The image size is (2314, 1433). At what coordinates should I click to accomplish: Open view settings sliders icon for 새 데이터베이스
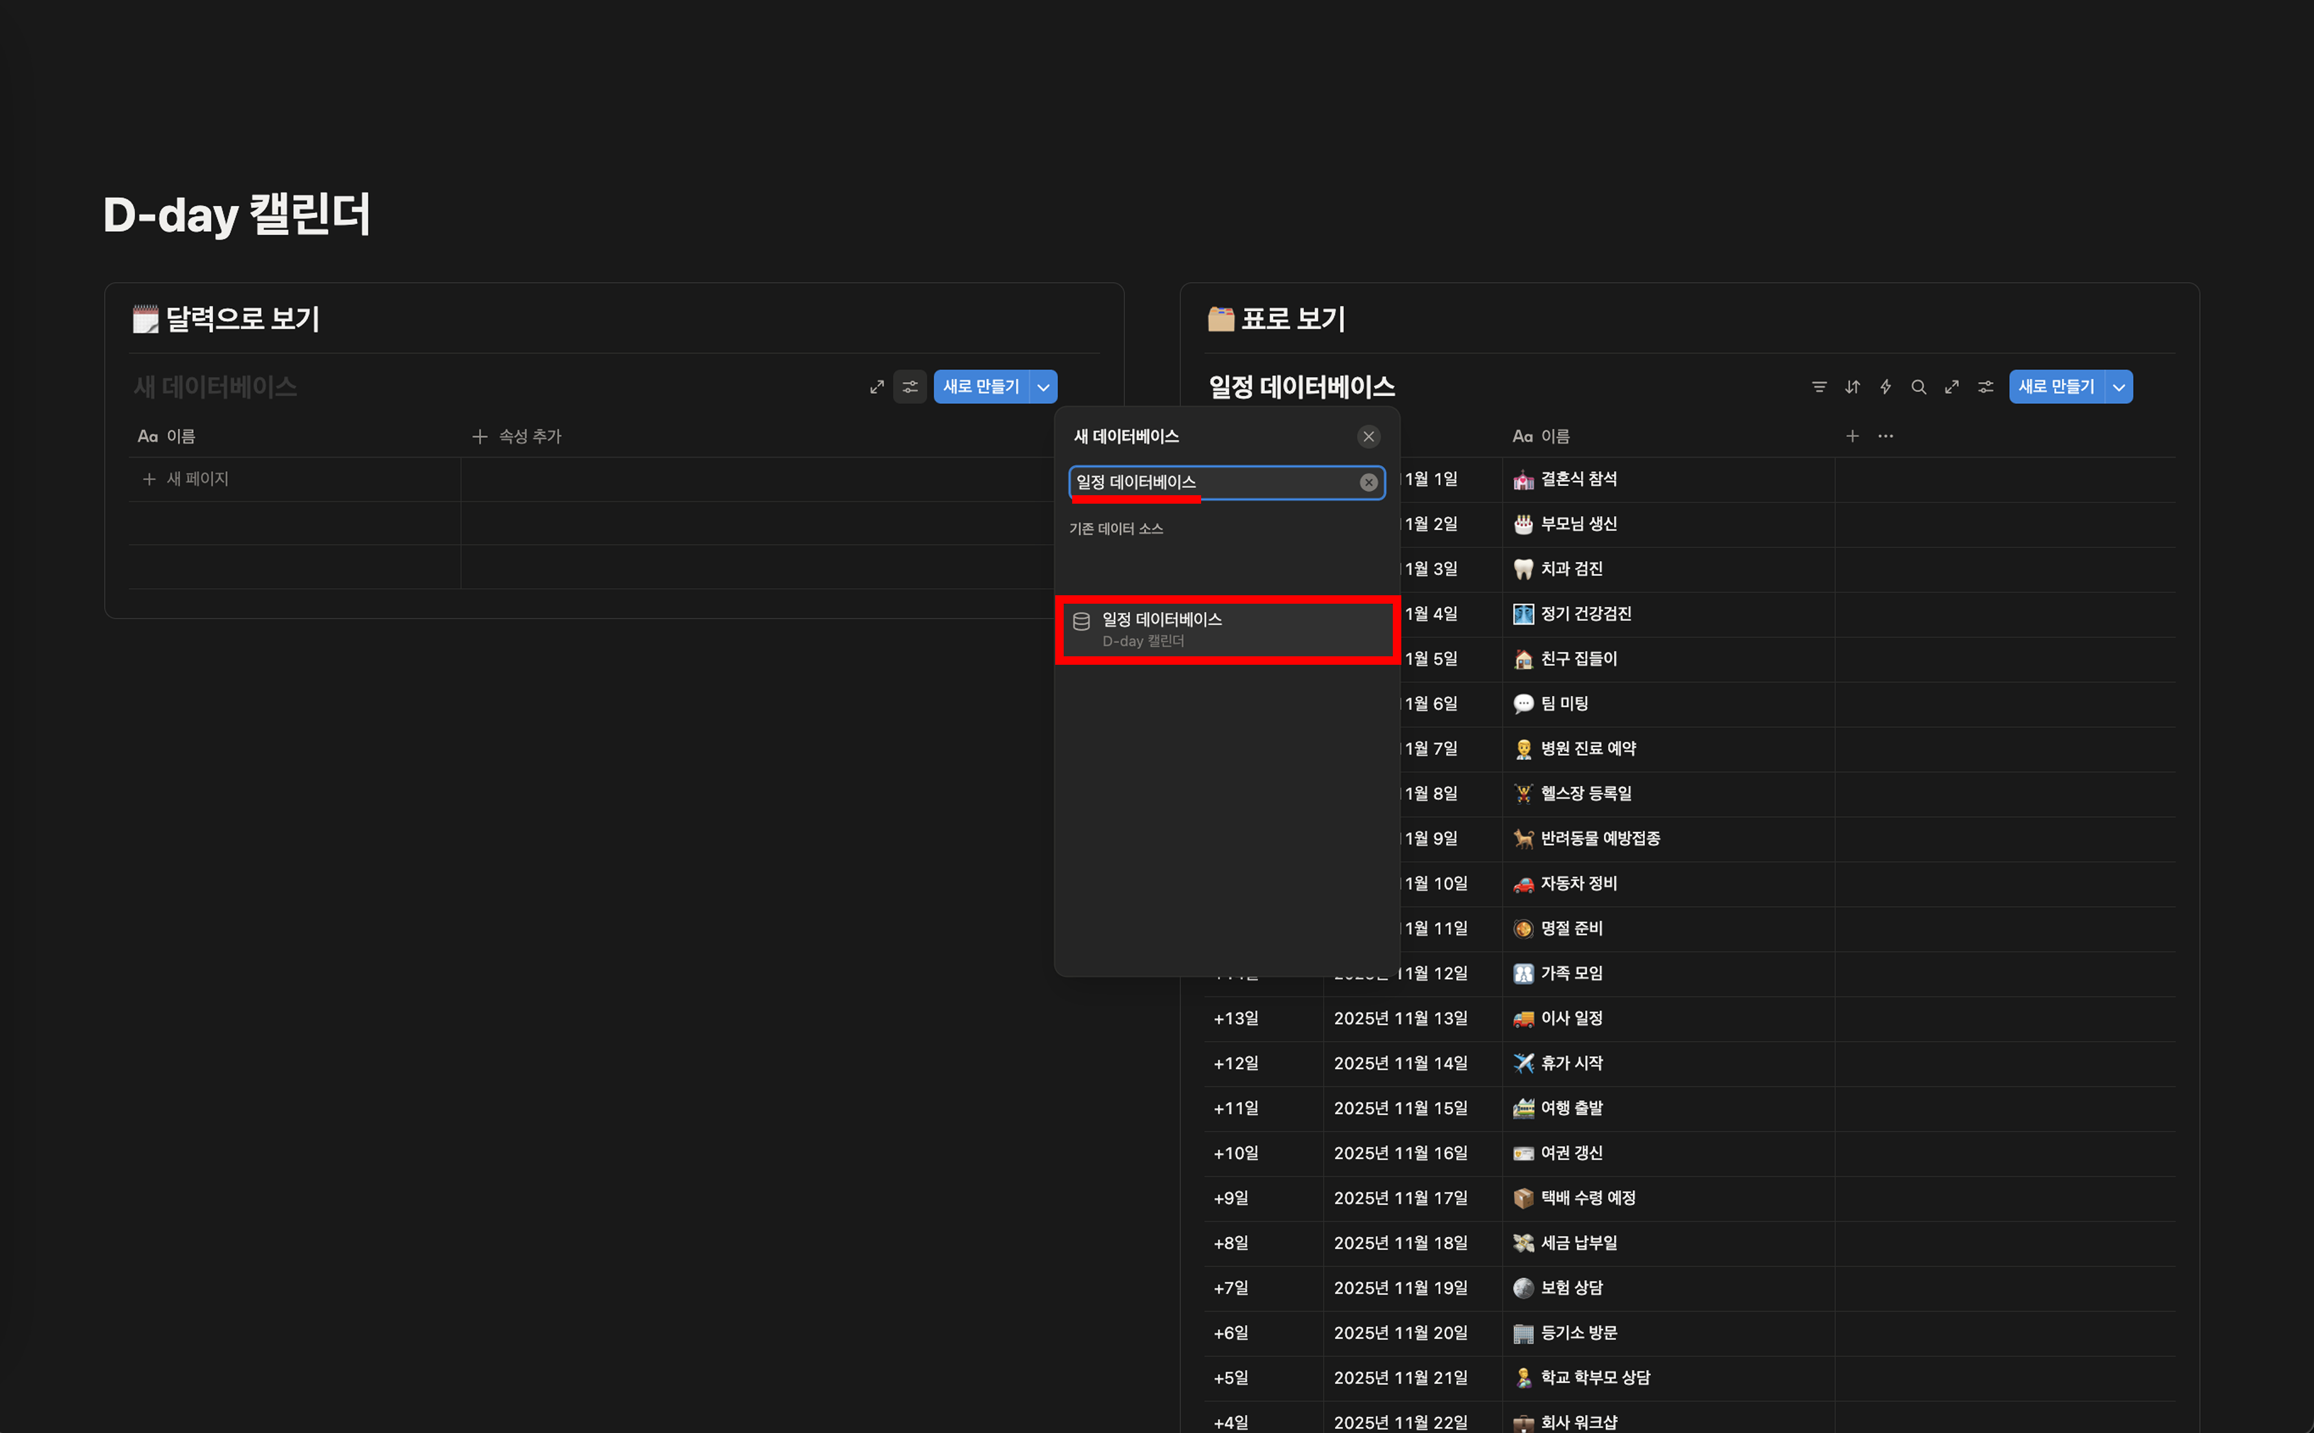point(909,387)
